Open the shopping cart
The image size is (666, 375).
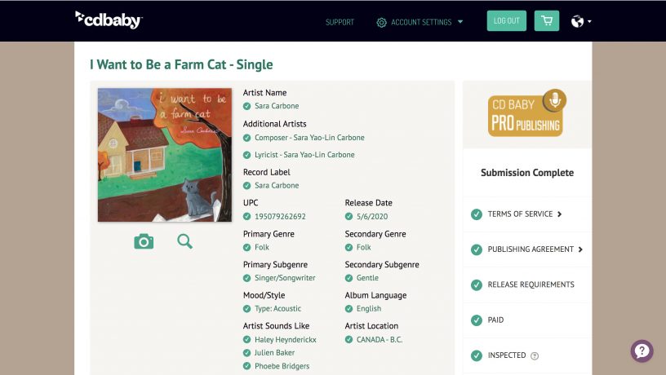[x=546, y=21]
